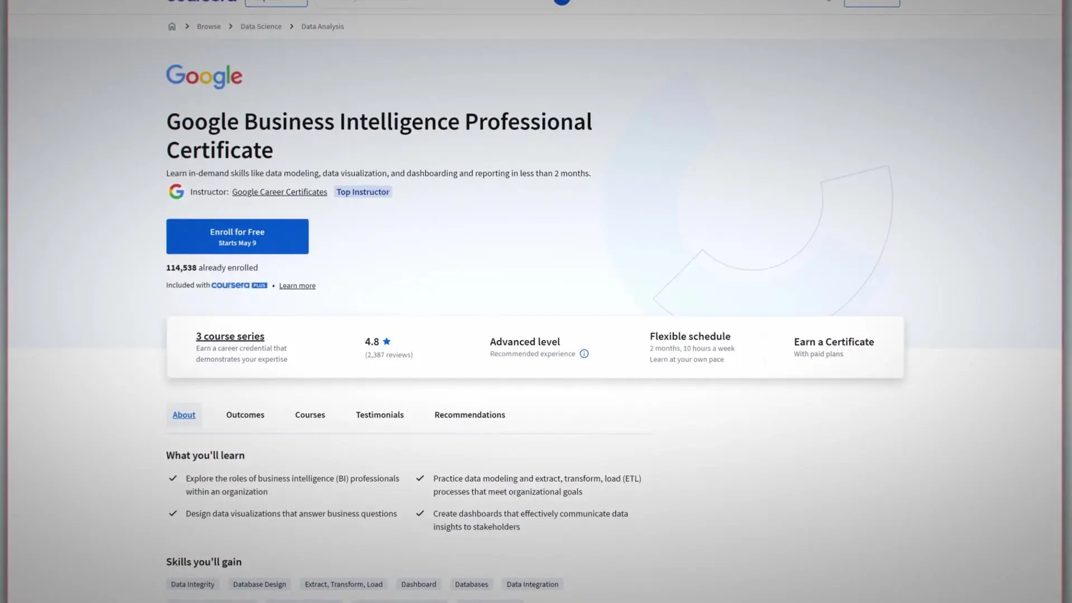Open the Testimonials tab
Screen dimensions: 1072x603
380,415
